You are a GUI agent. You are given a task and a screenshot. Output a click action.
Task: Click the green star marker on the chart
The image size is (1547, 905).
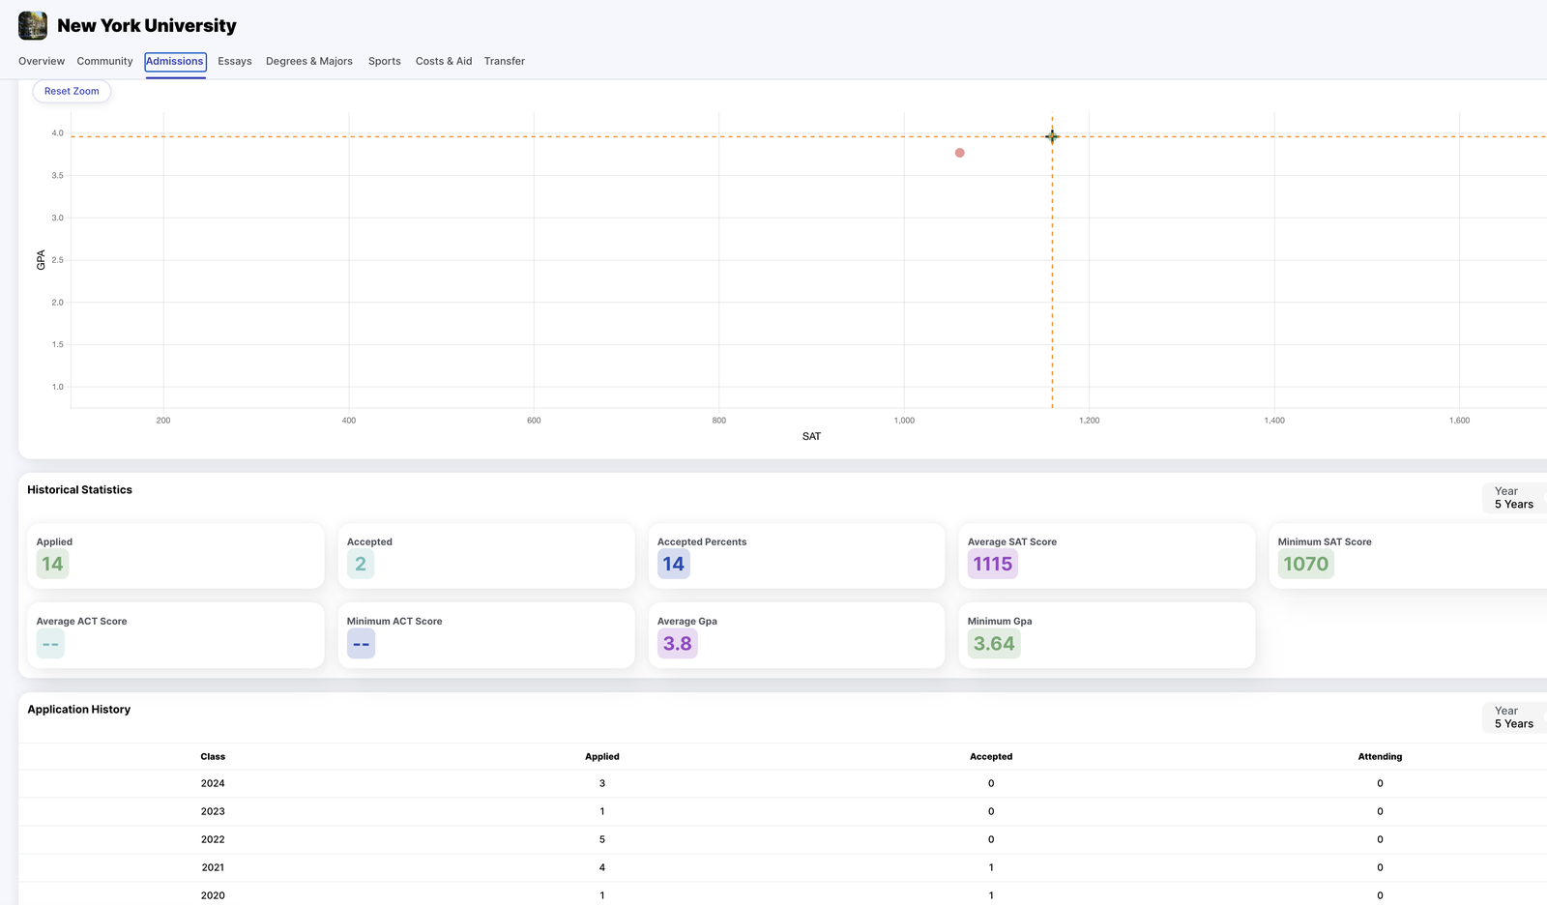coord(1052,136)
